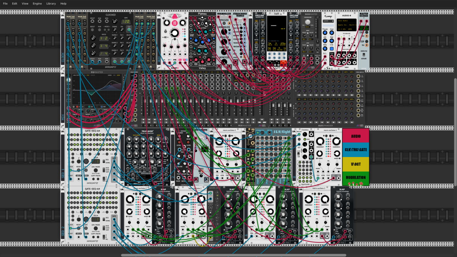Screen dimensions: 457x257
Task: Toggle the blue 1/0 button on Comp
Action: point(332,49)
